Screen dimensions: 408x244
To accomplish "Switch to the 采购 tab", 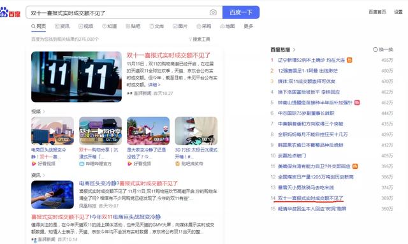I will click(204, 26).
